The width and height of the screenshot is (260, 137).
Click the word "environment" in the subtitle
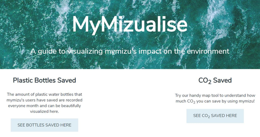tap(208, 51)
